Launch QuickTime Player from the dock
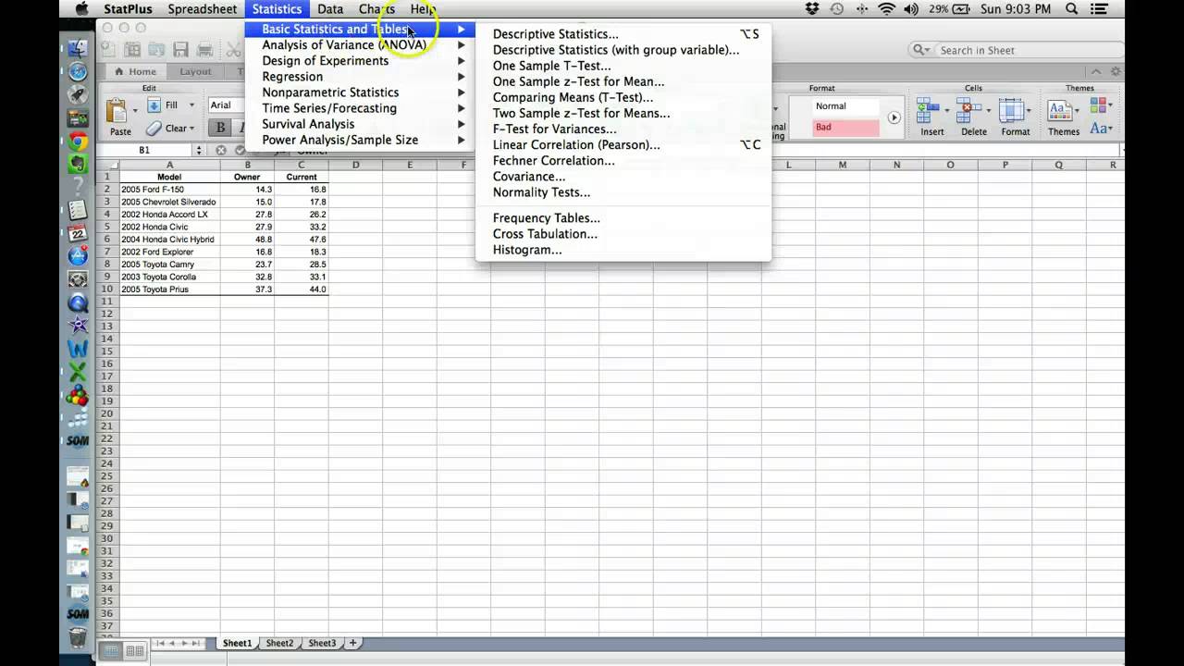1184x666 pixels. (78, 302)
